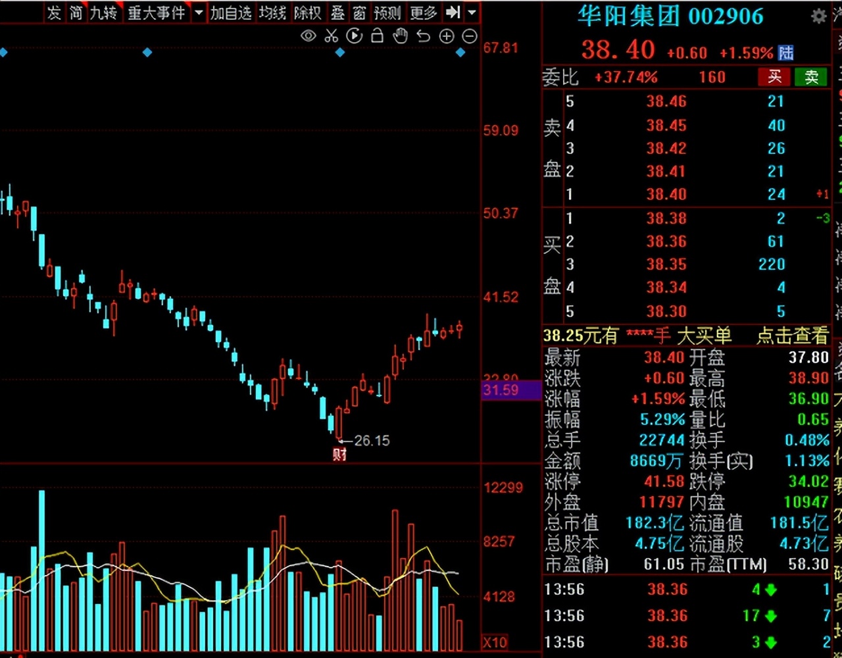Click the header change percent +1.59%
Image resolution: width=842 pixels, height=658 pixels.
pyautogui.click(x=747, y=53)
